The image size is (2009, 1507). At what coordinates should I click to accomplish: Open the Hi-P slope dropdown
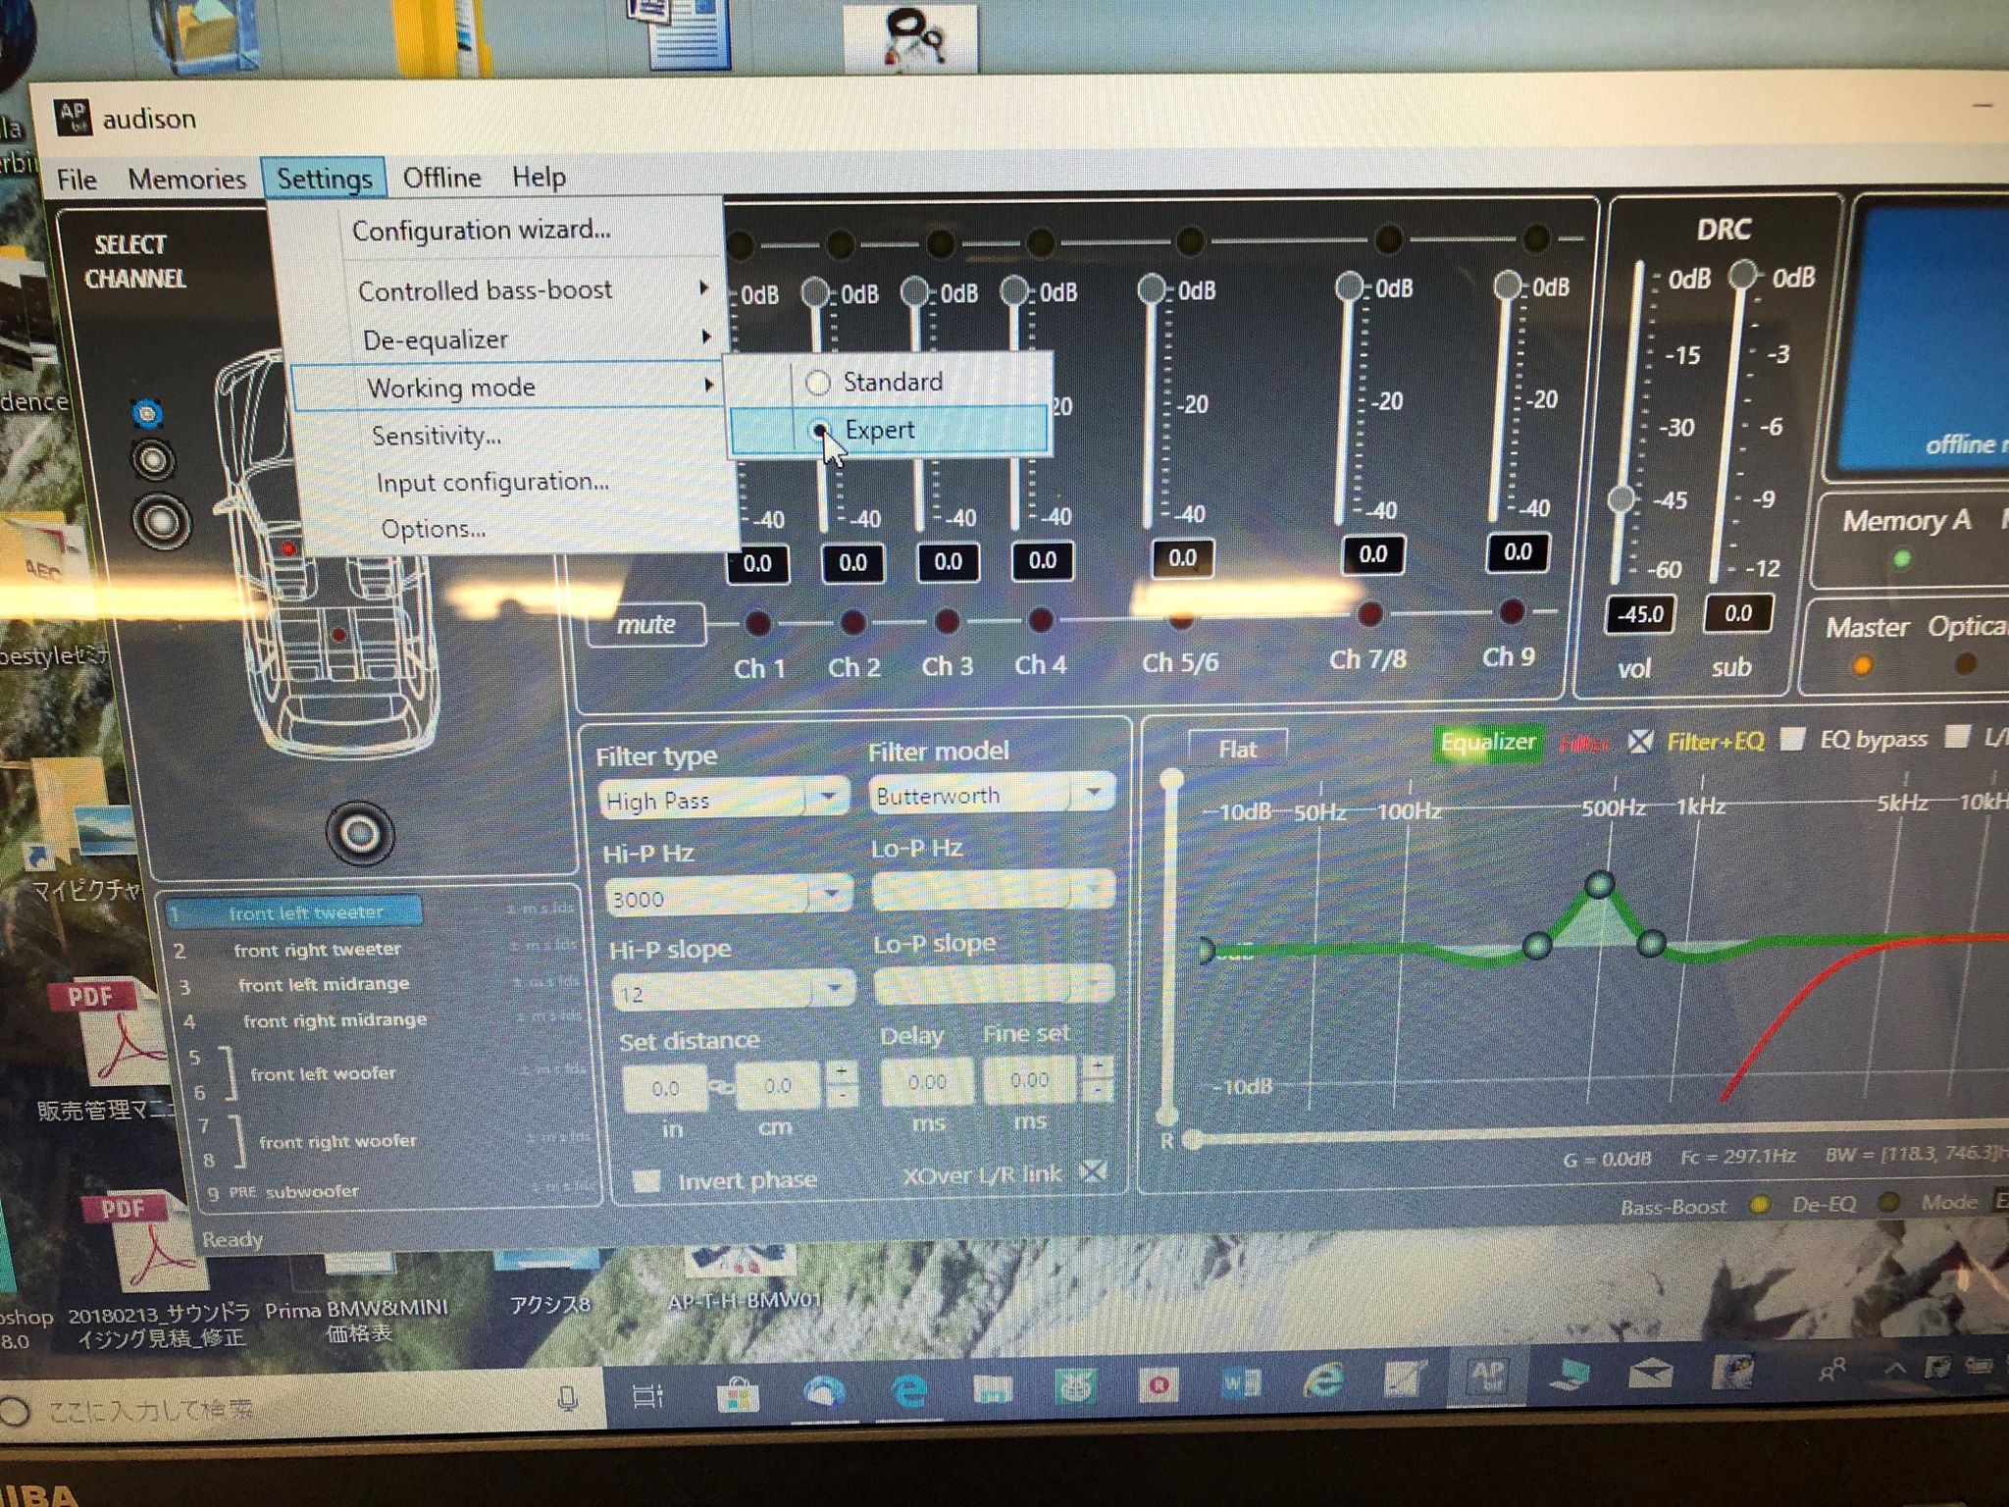coord(733,991)
